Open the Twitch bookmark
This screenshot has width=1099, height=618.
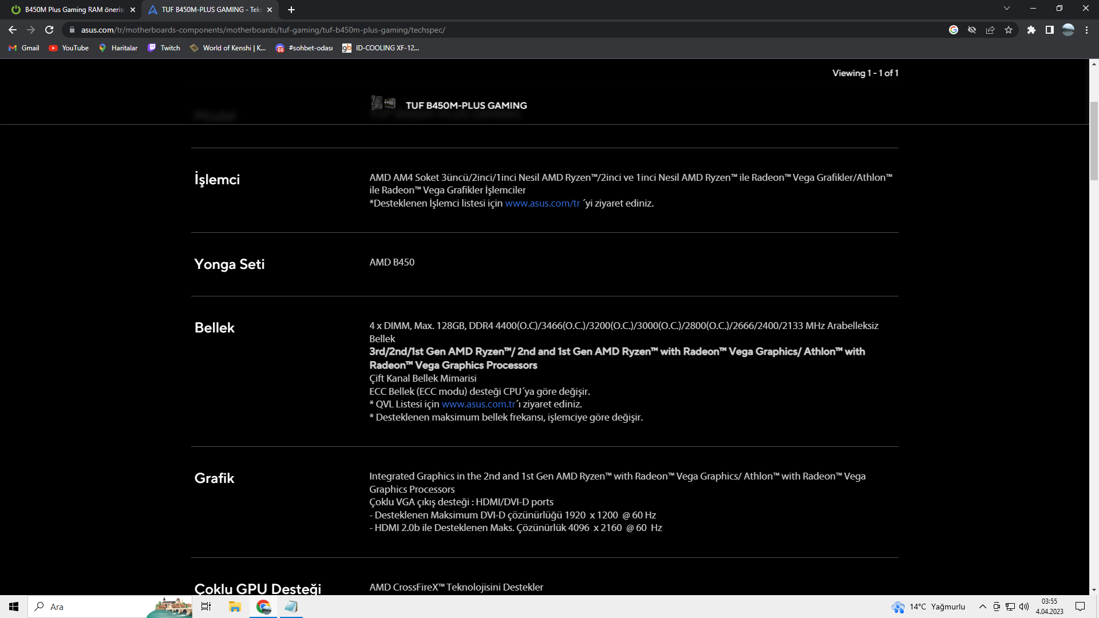click(x=164, y=48)
